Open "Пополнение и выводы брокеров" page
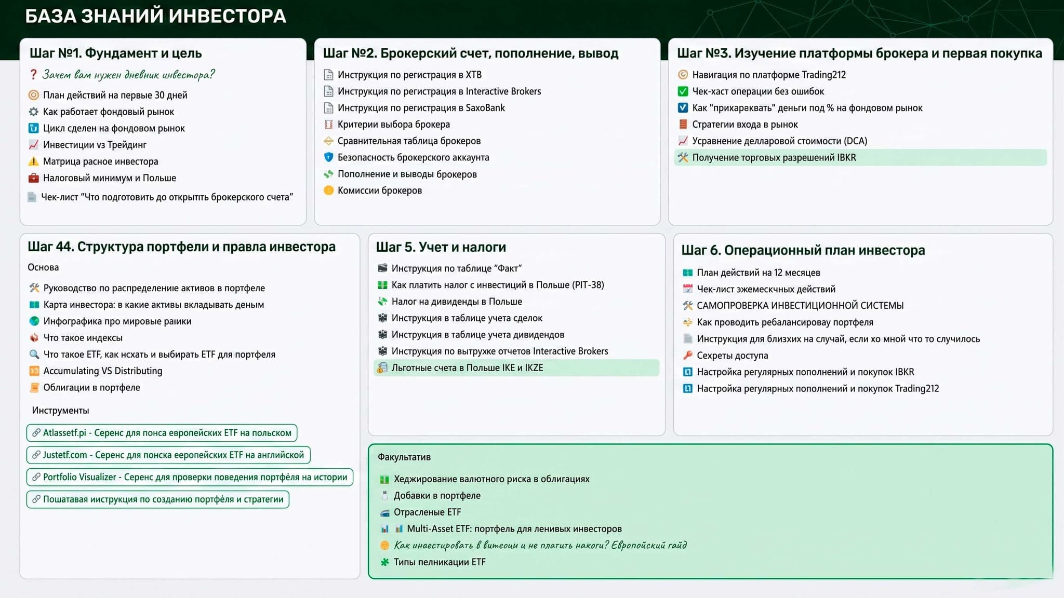 tap(407, 174)
